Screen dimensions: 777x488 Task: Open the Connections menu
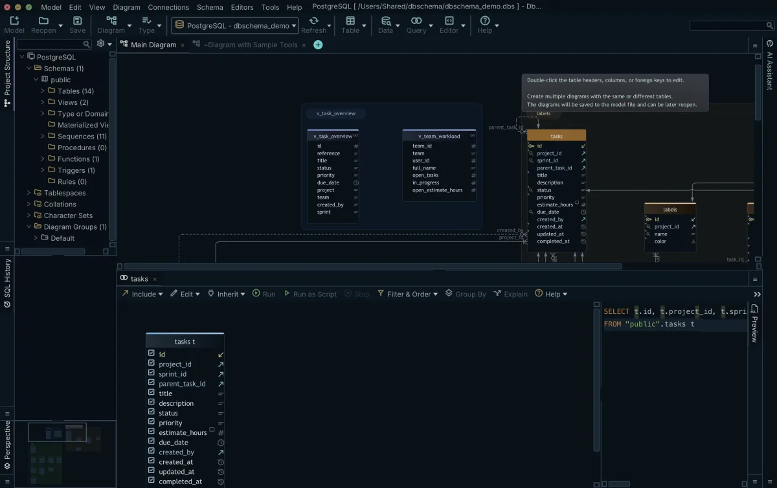(168, 7)
